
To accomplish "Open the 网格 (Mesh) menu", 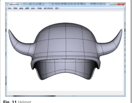I will click(15, 8).
